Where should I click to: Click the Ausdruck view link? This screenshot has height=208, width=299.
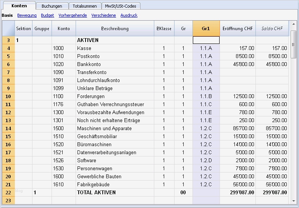tap(129, 16)
